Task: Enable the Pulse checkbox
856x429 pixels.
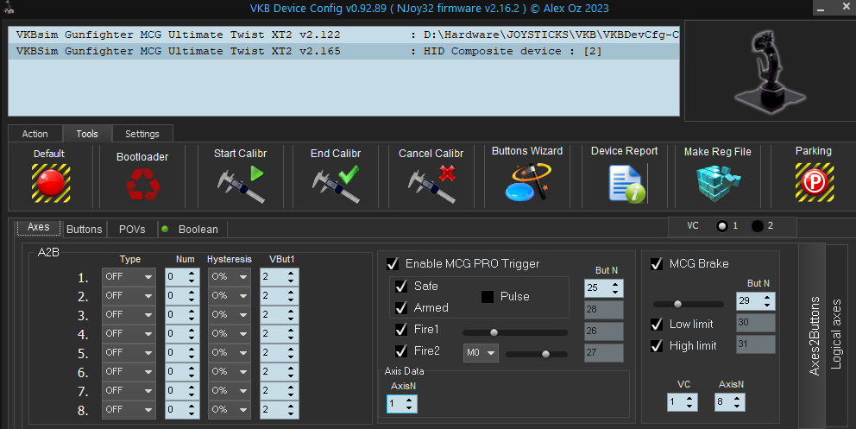Action: click(x=488, y=296)
